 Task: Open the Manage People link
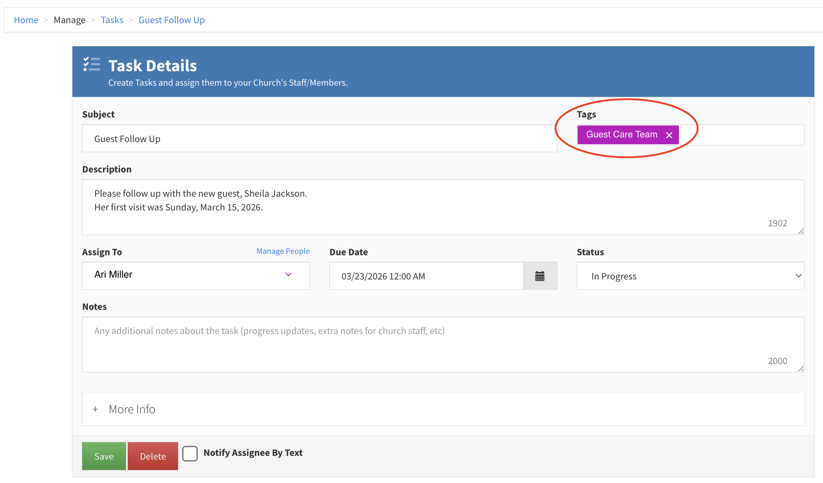point(283,251)
